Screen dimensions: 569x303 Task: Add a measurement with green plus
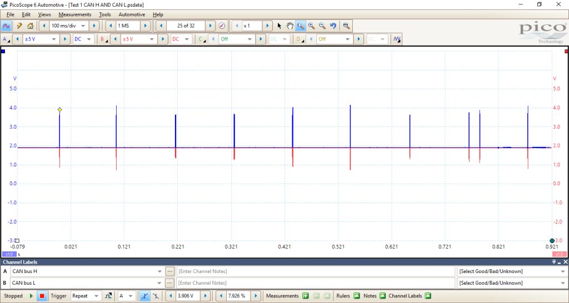306,296
